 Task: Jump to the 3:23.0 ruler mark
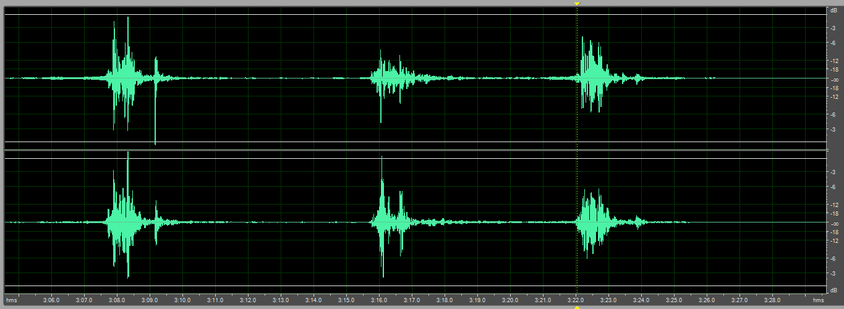tap(608, 300)
